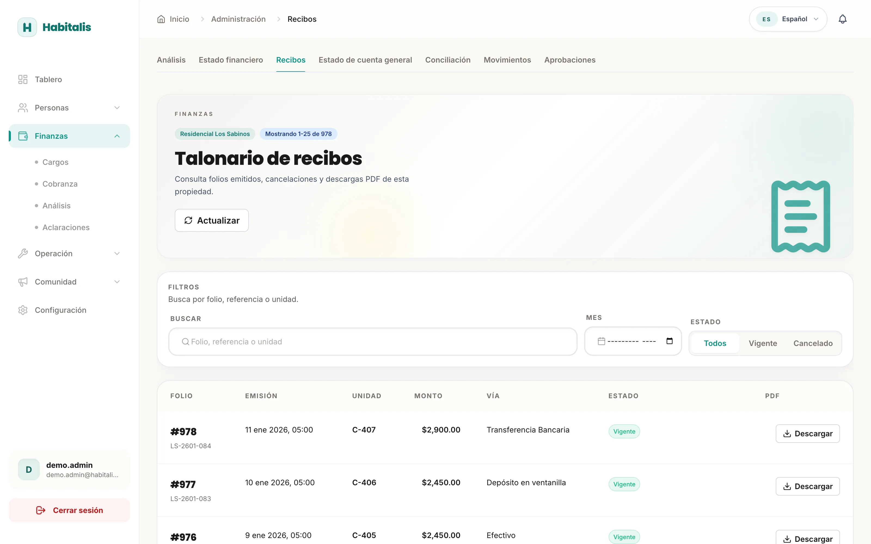Expand the Personas menu chevron
871x544 pixels.
coord(117,108)
